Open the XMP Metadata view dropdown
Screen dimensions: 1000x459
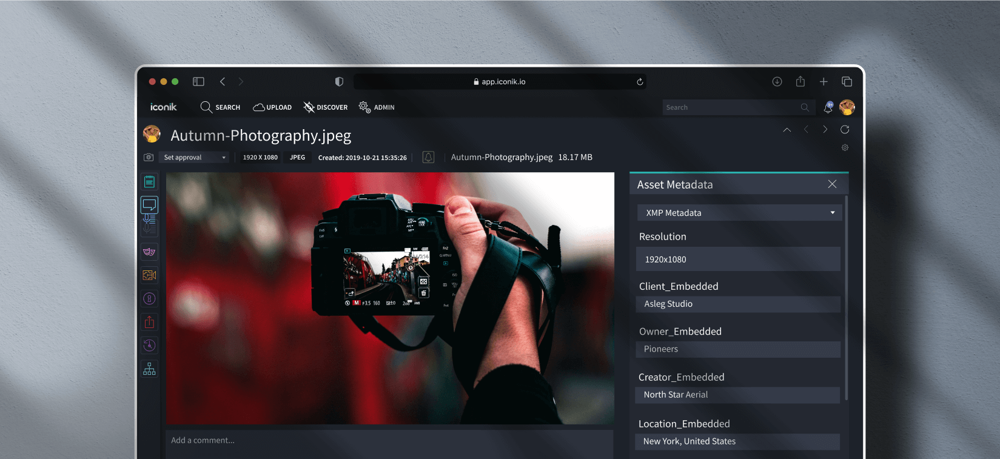pos(739,213)
